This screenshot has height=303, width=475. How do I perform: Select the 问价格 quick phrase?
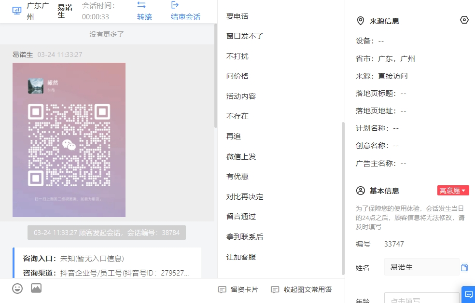(237, 76)
